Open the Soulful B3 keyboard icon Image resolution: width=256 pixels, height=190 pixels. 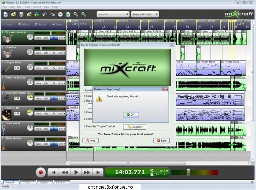(x=17, y=113)
